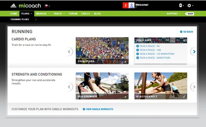Expand the dropdown arrow beside settings gear
Image resolution: width=206 pixels, height=127 pixels.
tap(193, 5)
